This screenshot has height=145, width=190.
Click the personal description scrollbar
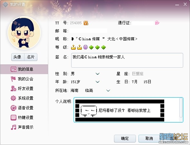[x=181, y=108]
